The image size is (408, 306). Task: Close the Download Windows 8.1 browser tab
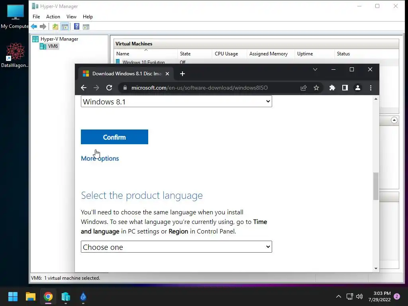[167, 74]
